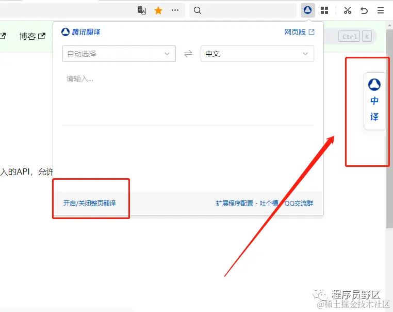Click the Tencent Translate extension toolbar icon
393x312 pixels.
click(307, 10)
